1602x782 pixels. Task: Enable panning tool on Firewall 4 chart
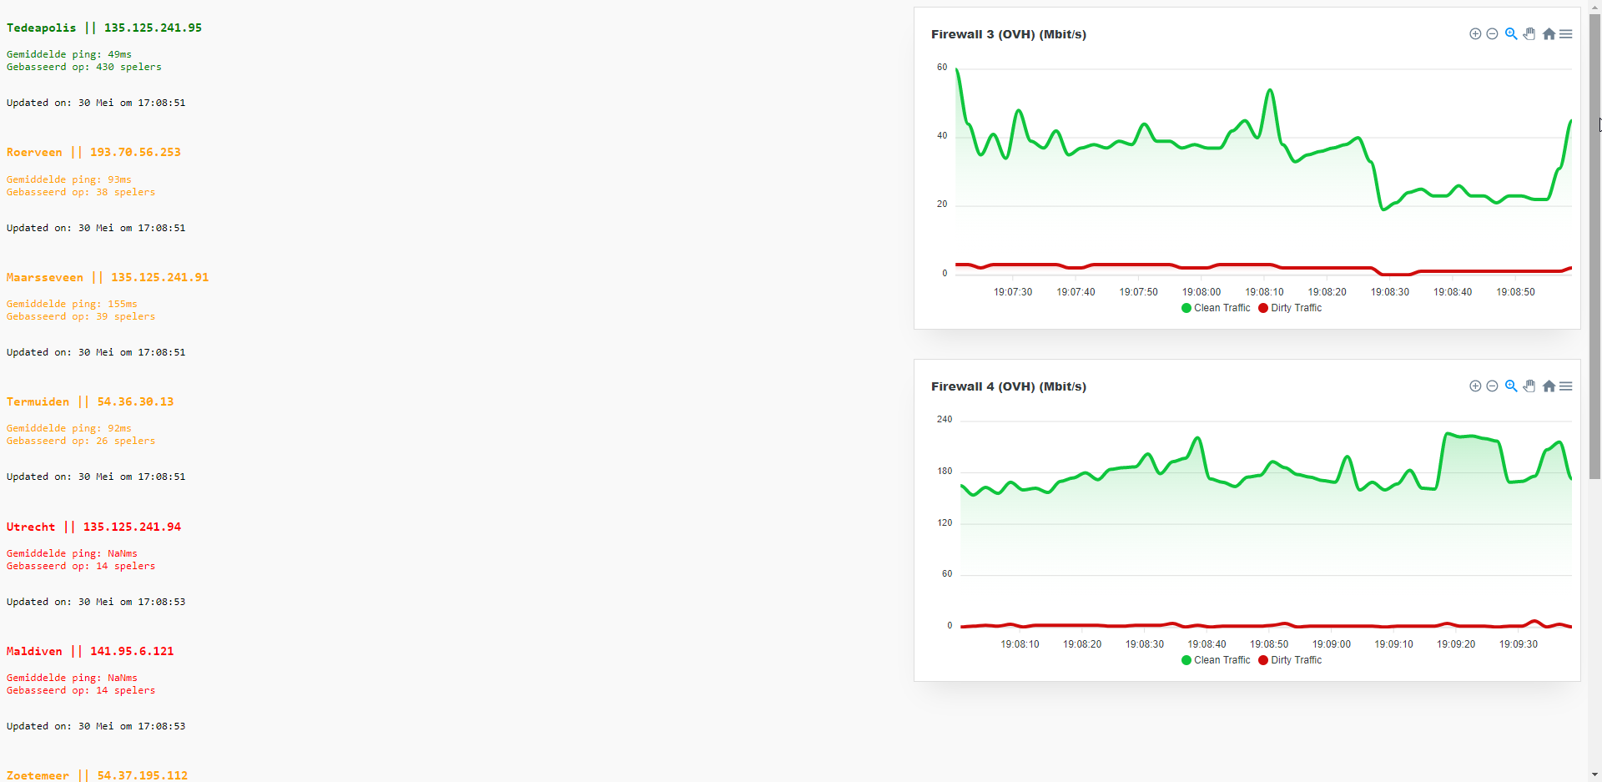point(1529,386)
